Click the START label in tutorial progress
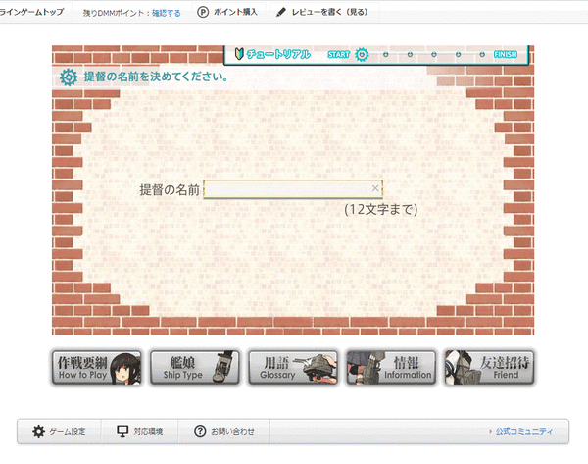The image size is (588, 464). pos(339,54)
